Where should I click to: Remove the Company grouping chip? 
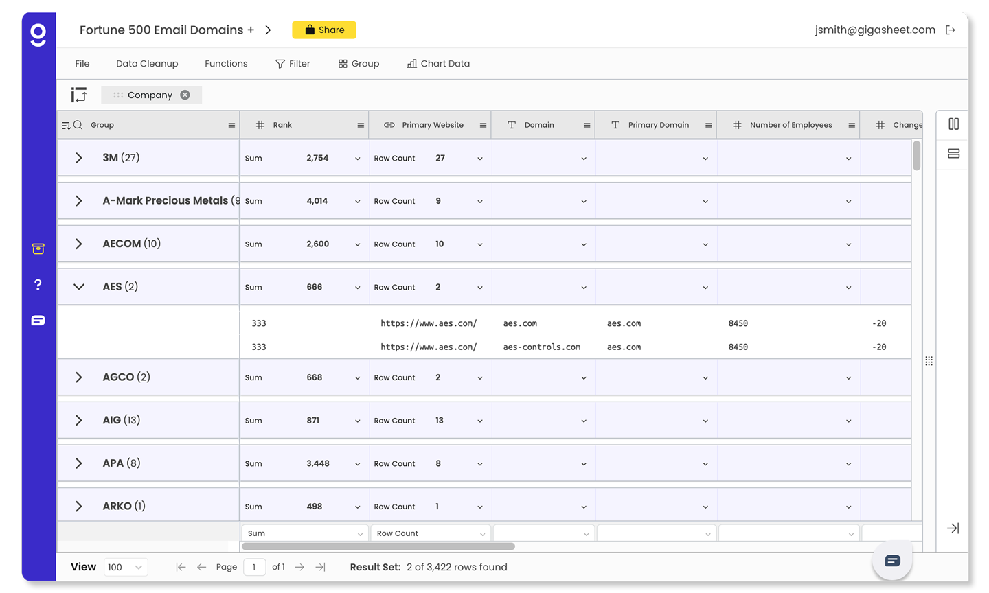(x=183, y=95)
